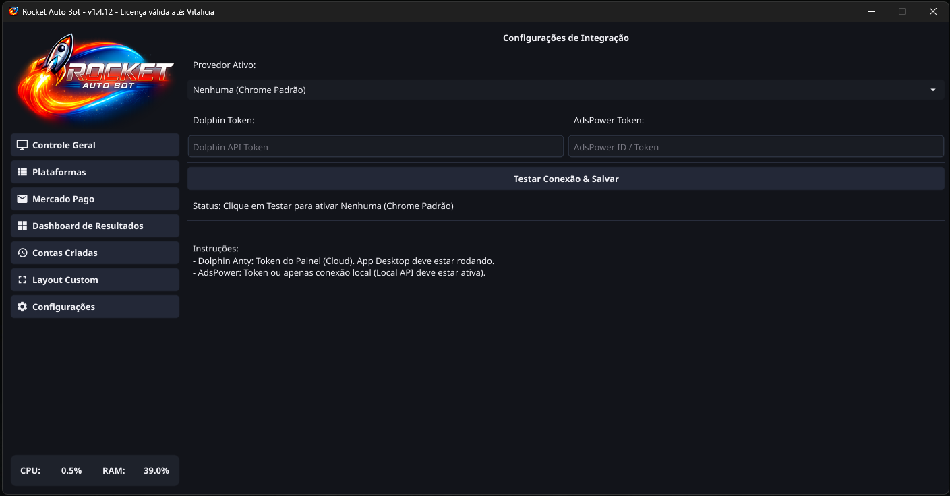This screenshot has height=496, width=950.
Task: Click the Configurações de Integração heading
Action: (x=566, y=38)
